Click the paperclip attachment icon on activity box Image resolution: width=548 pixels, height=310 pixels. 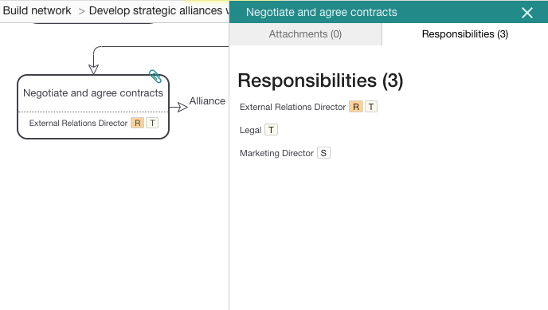pyautogui.click(x=155, y=77)
